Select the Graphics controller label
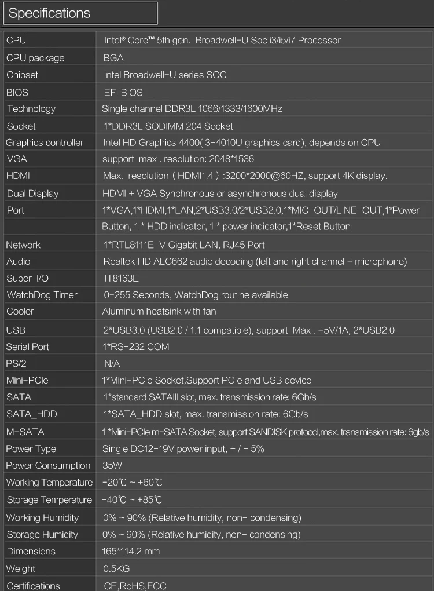This screenshot has height=591, width=434. click(x=45, y=143)
